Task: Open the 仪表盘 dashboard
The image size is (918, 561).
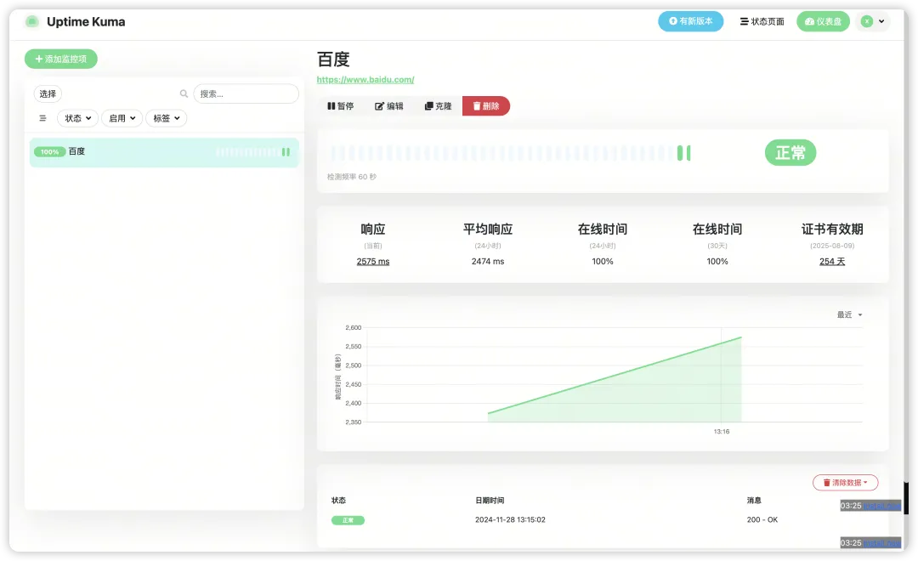Action: 823,21
